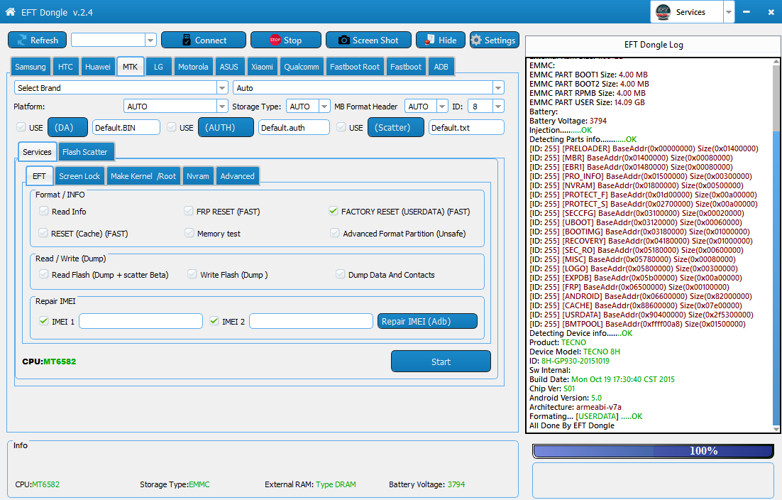Screen dimensions: 782x500
Task: Open the Storage Type dropdown
Action: coord(324,107)
